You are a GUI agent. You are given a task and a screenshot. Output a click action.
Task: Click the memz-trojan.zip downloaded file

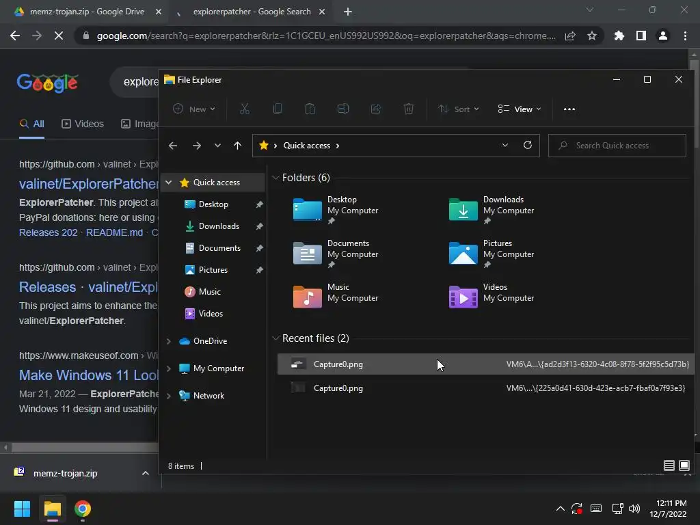tap(65, 473)
